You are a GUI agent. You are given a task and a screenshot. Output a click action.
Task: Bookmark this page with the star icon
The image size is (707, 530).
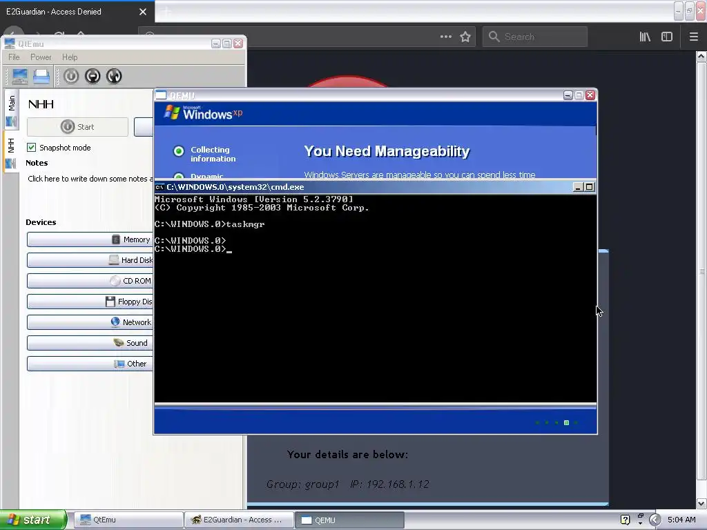[x=465, y=37]
